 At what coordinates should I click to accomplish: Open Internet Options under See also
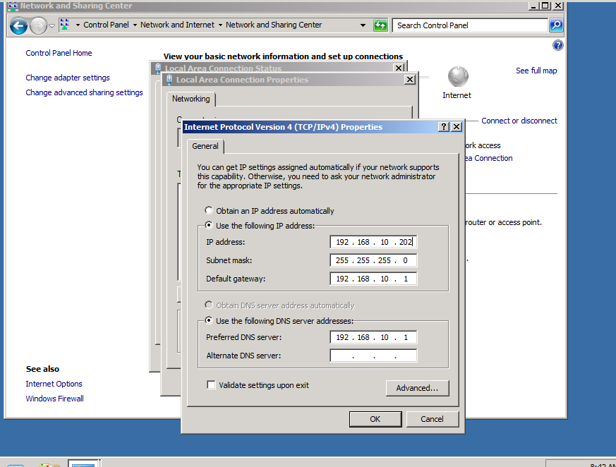(x=54, y=384)
